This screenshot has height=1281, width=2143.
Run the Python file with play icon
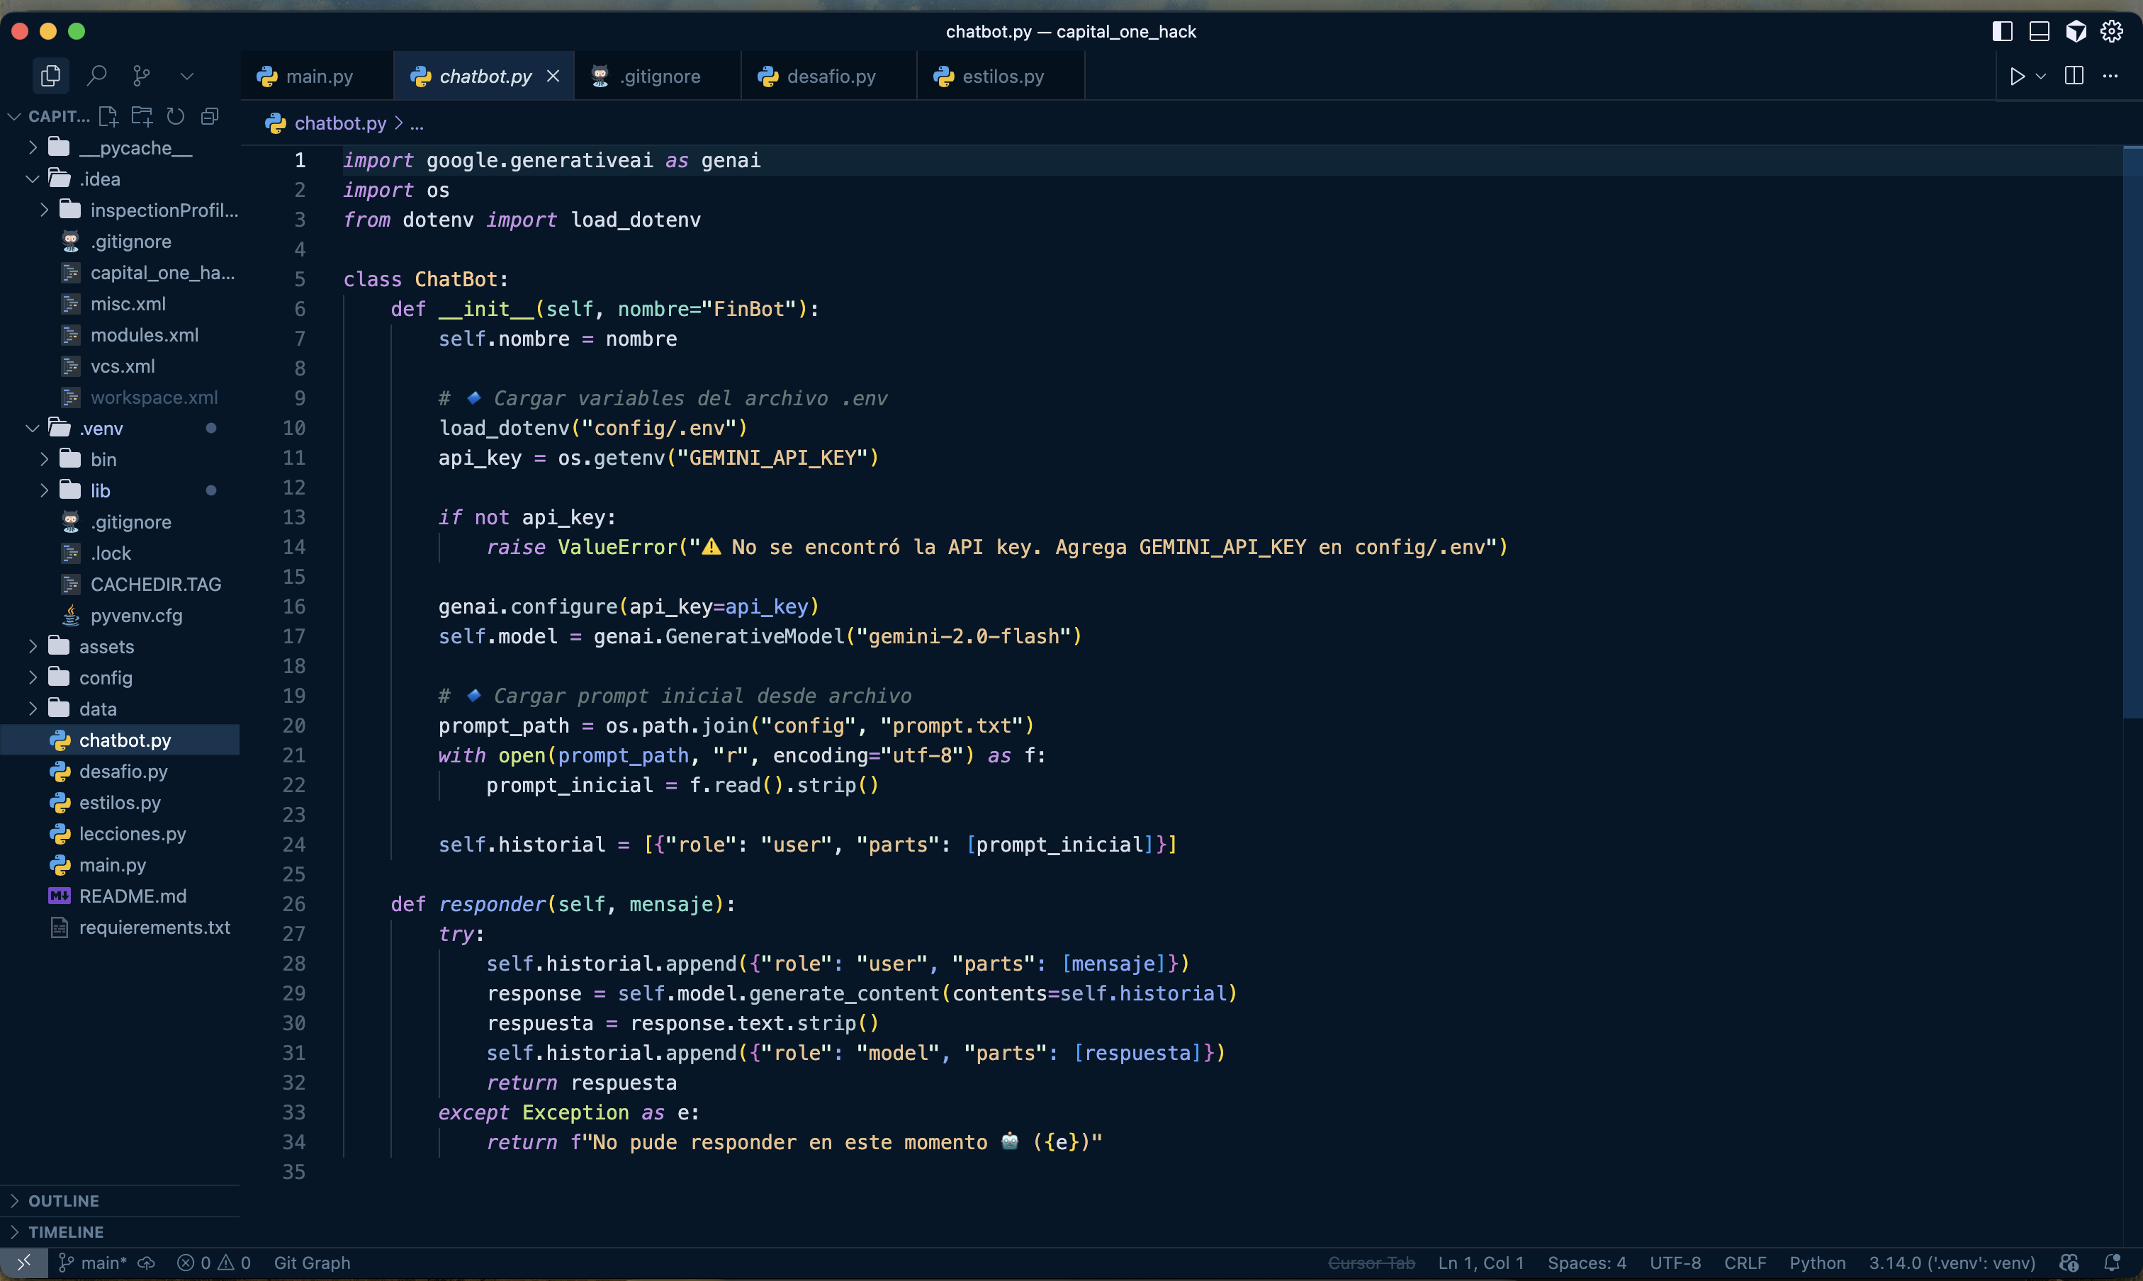coord(2017,76)
